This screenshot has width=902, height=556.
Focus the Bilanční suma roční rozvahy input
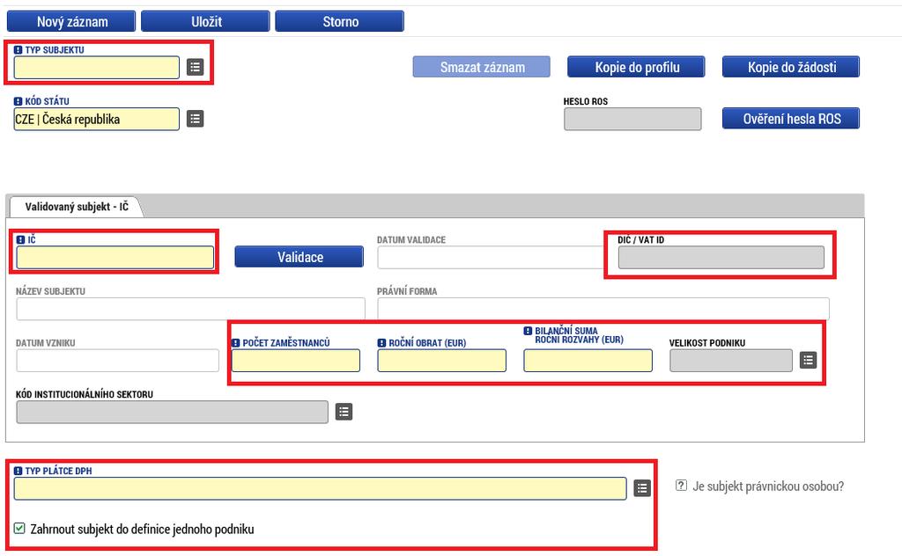click(x=588, y=361)
